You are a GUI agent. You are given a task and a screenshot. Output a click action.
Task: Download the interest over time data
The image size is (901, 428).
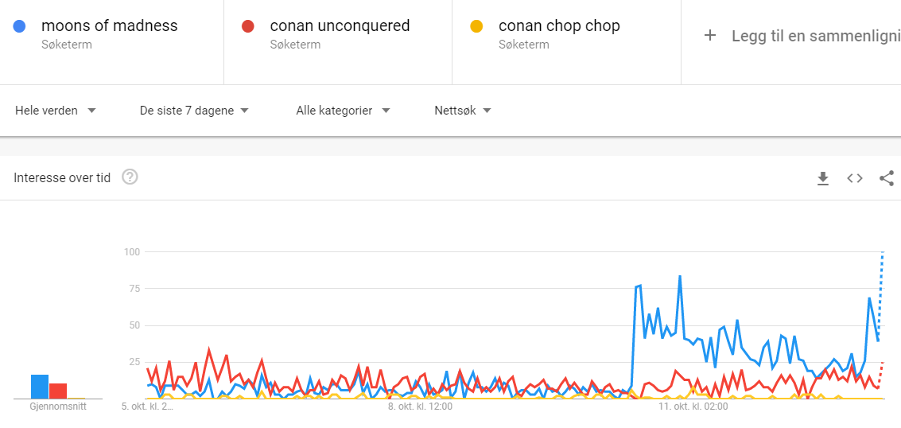[x=823, y=179]
